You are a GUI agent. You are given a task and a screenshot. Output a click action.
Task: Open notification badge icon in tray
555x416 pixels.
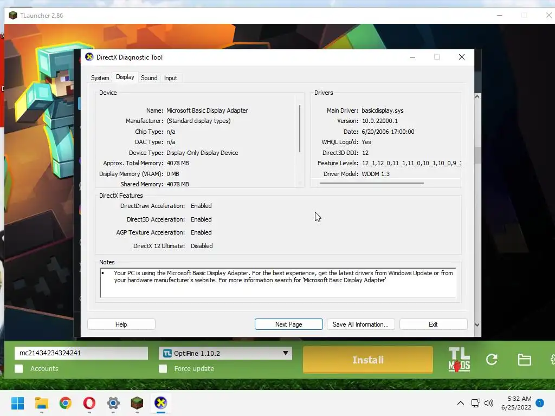tap(540, 403)
